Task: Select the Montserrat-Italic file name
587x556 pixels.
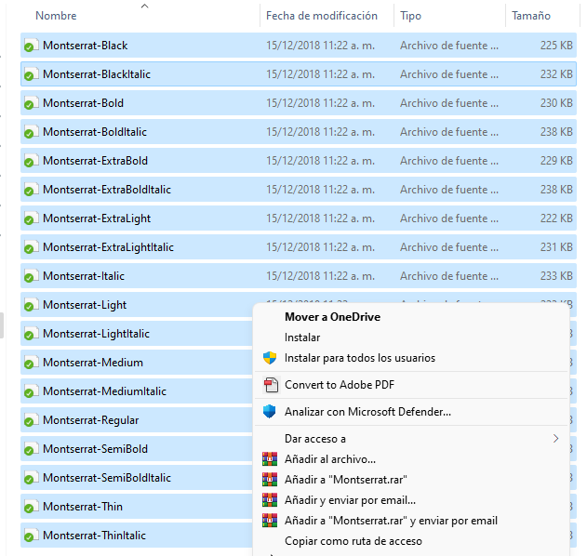Action: point(84,276)
